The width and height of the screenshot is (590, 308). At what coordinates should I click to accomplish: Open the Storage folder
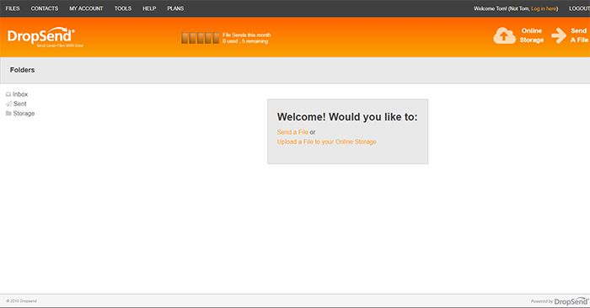coord(24,114)
